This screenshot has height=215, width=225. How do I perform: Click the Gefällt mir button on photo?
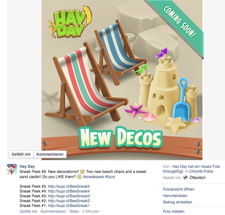21,154
